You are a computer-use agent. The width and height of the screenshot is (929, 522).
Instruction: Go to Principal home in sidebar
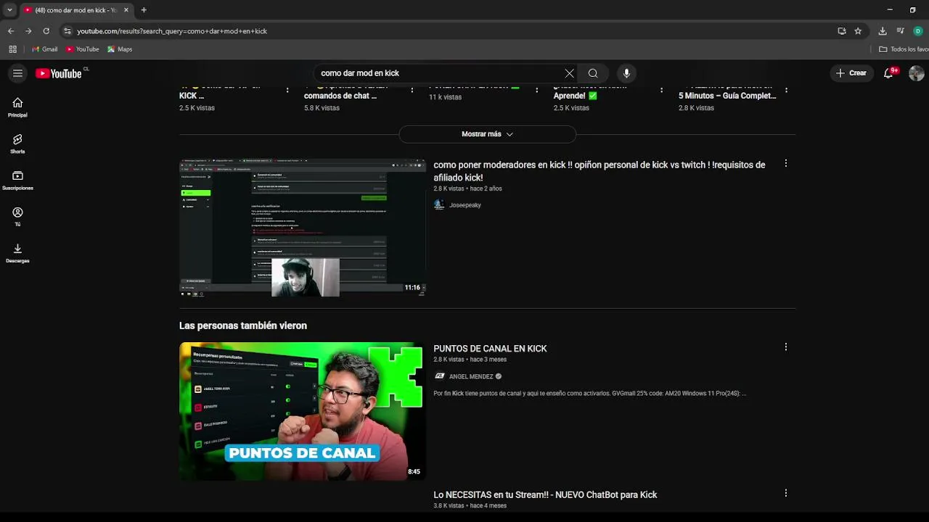click(x=17, y=107)
